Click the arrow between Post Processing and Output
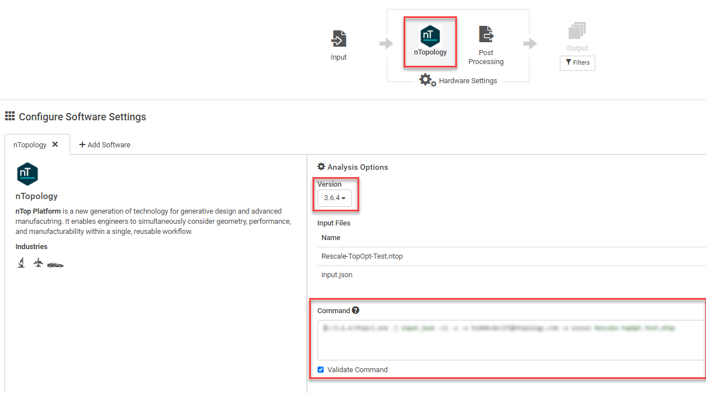 [530, 43]
